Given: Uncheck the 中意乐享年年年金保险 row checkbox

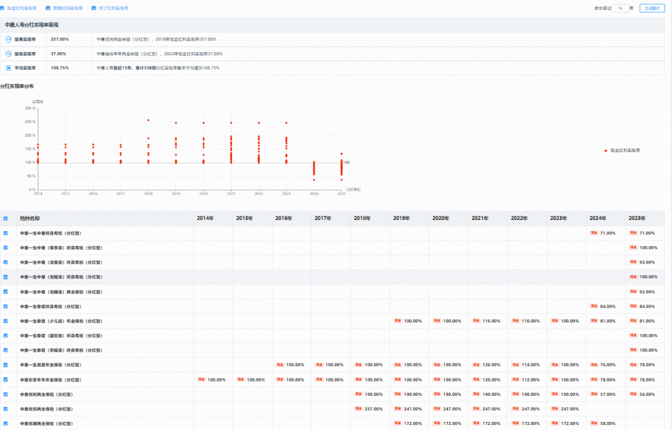Looking at the screenshot, I should tap(6, 380).
